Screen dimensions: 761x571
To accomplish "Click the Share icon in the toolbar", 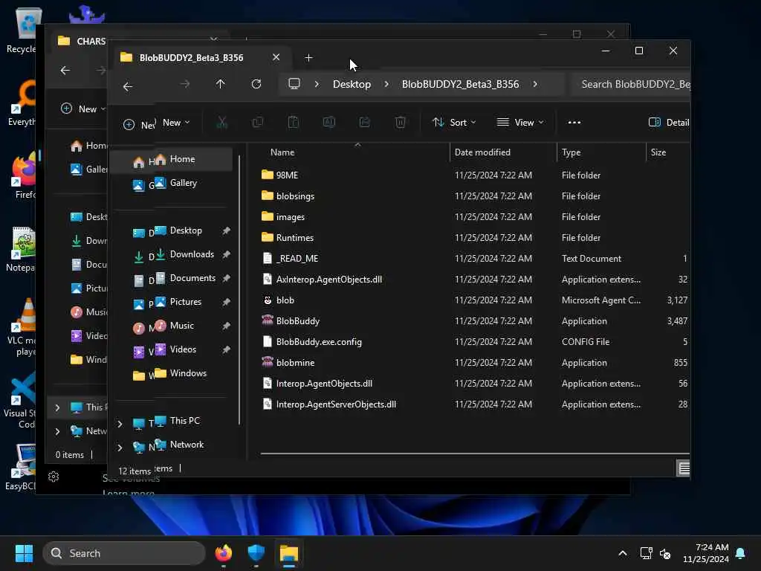I will pyautogui.click(x=364, y=123).
